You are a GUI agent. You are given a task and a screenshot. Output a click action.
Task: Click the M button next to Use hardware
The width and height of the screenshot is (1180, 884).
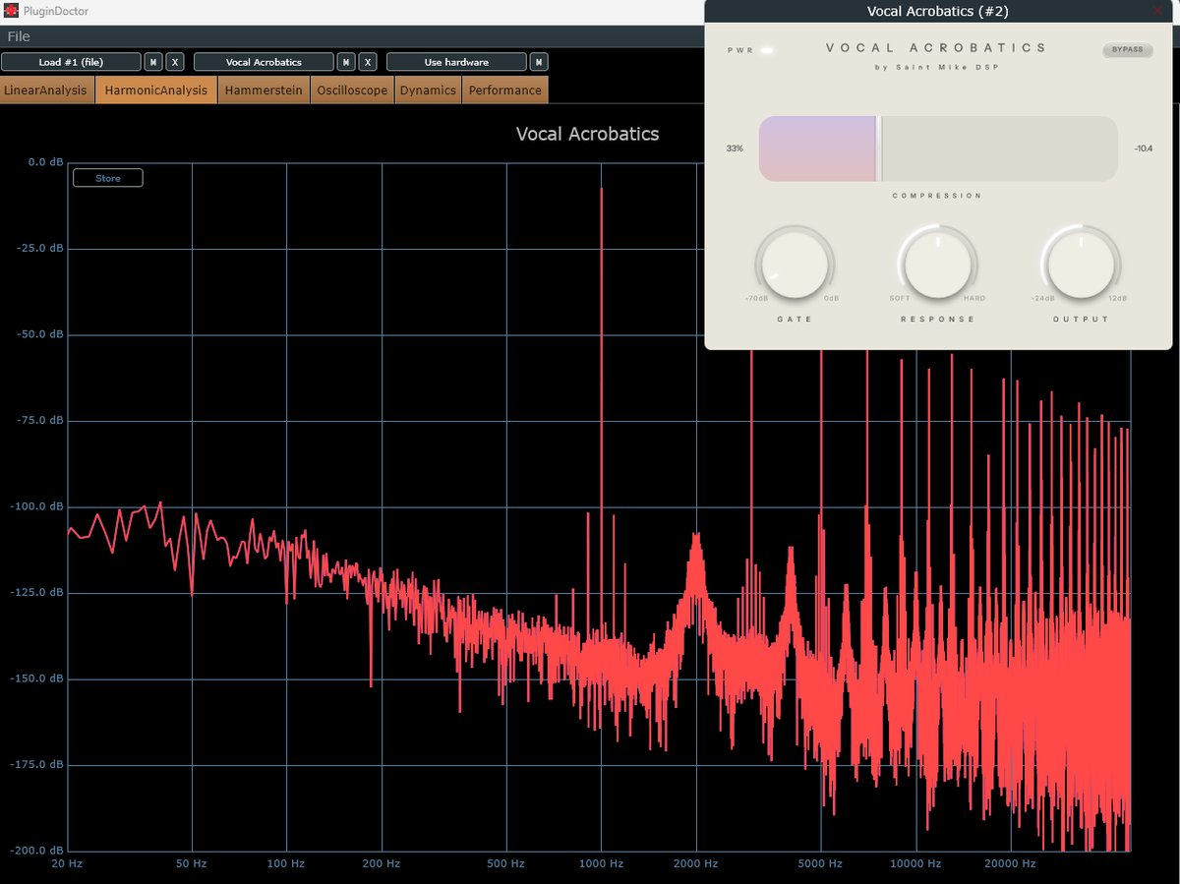[539, 62]
